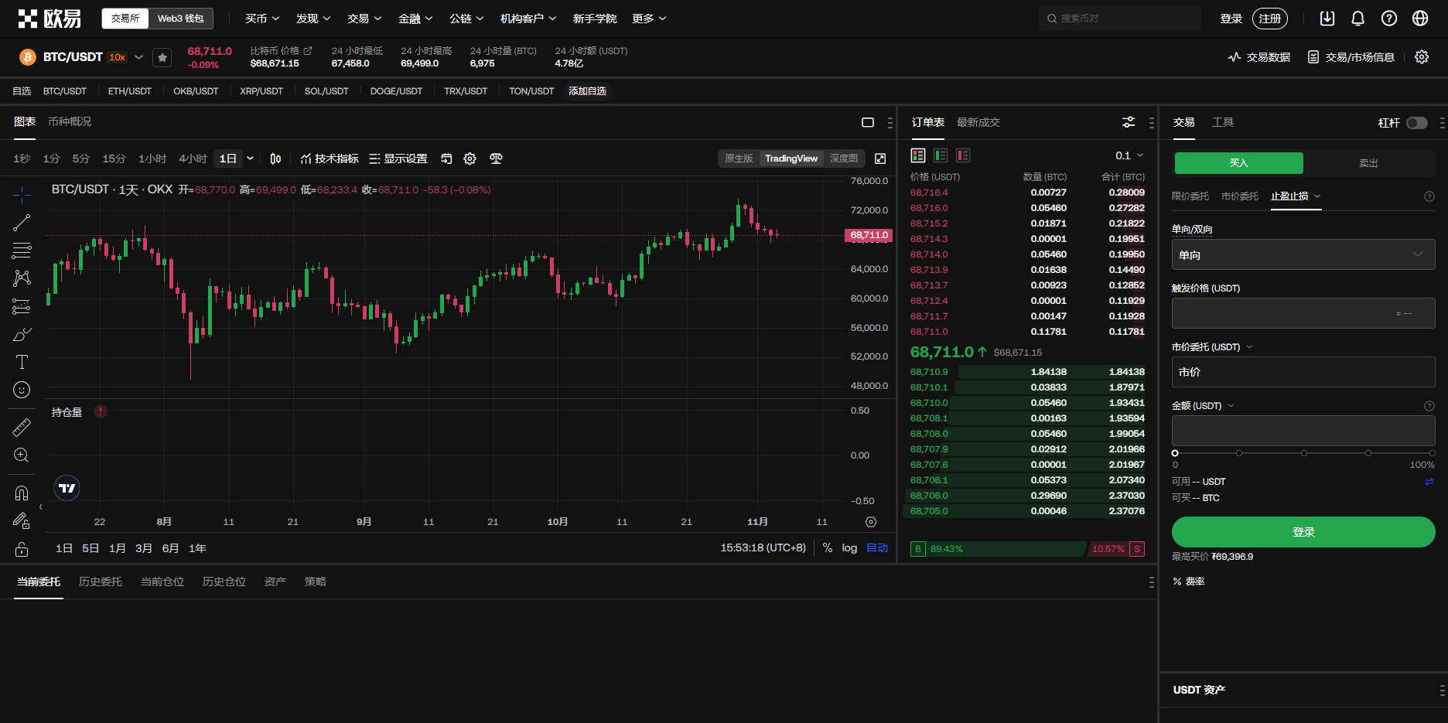Open 技术指标 indicators
The width and height of the screenshot is (1448, 723).
tap(330, 159)
